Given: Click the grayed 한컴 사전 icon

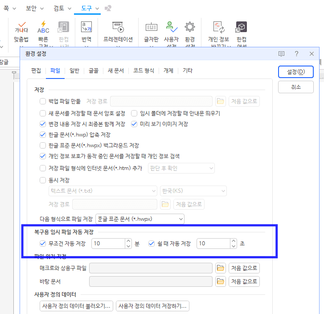Looking at the screenshot, I should [x=63, y=27].
